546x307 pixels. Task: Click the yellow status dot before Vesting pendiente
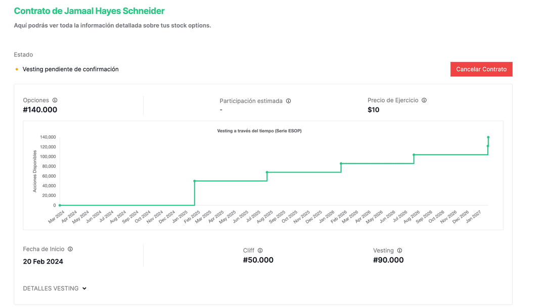click(17, 69)
